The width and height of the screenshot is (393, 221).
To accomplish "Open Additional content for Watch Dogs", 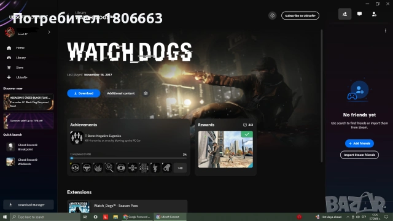I will click(x=121, y=93).
